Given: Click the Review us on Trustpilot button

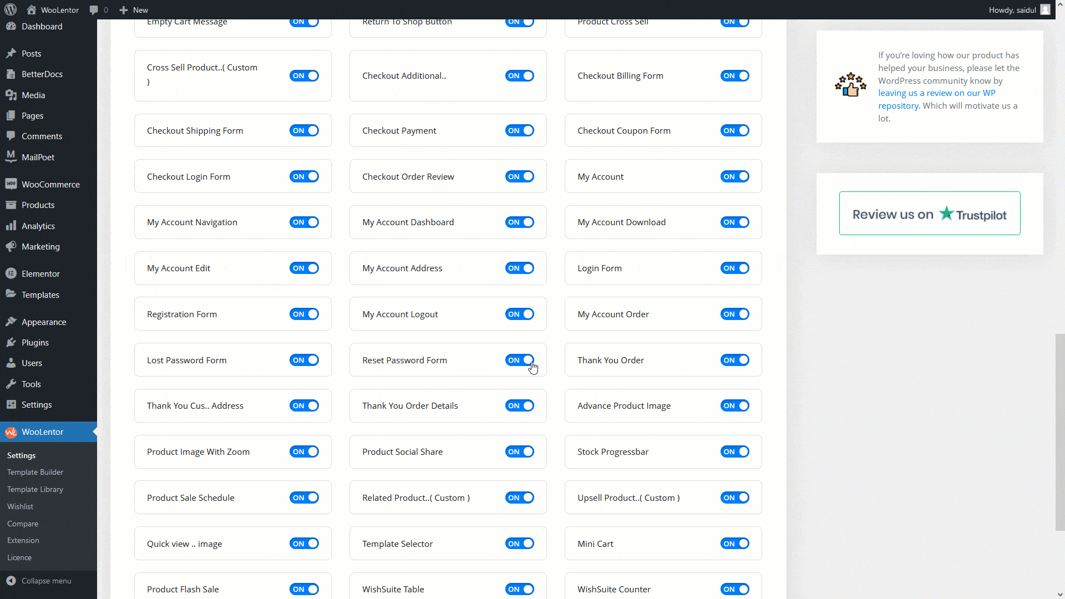Looking at the screenshot, I should point(930,214).
